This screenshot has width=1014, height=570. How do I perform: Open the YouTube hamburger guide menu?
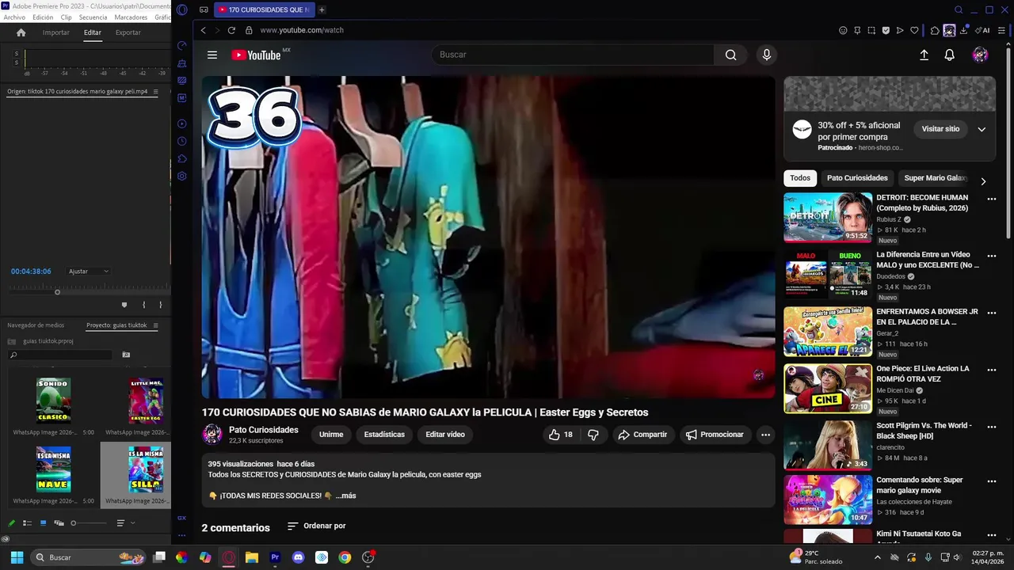pyautogui.click(x=212, y=55)
